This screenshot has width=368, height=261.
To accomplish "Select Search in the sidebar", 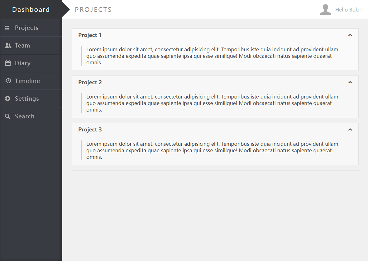I will point(31,116).
